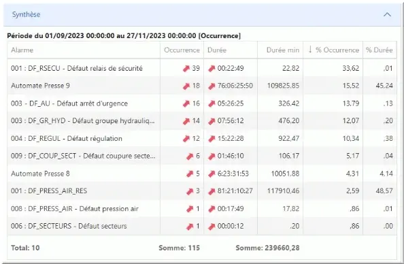This screenshot has height=264, width=404.
Task: Sort by the Alarme column header
Action: [x=22, y=50]
